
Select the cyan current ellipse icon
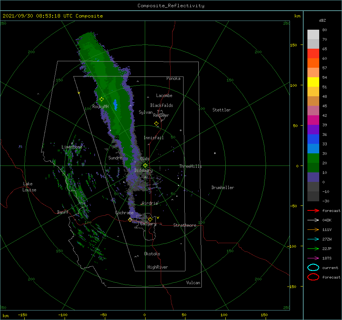[313, 267]
